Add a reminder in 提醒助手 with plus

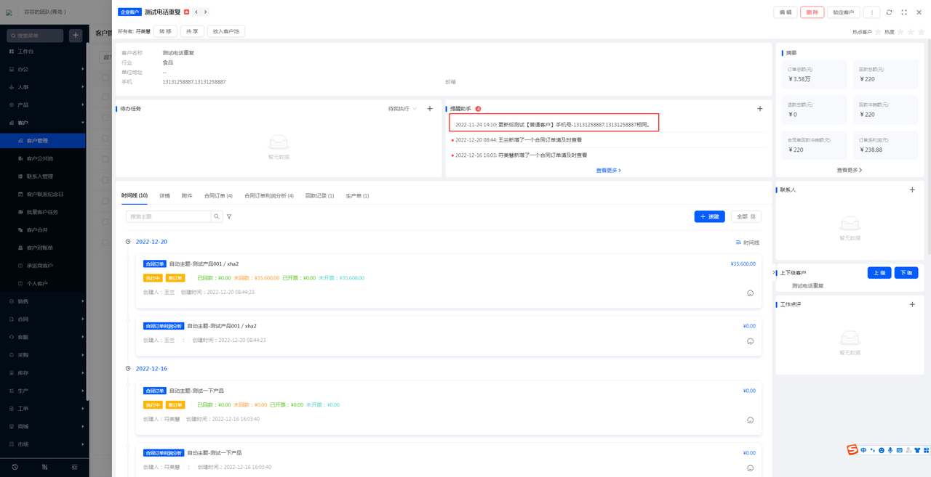pyautogui.click(x=760, y=109)
